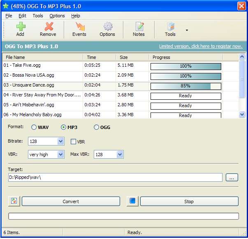Open the File menu
The width and height of the screenshot is (248, 239).
(9, 16)
